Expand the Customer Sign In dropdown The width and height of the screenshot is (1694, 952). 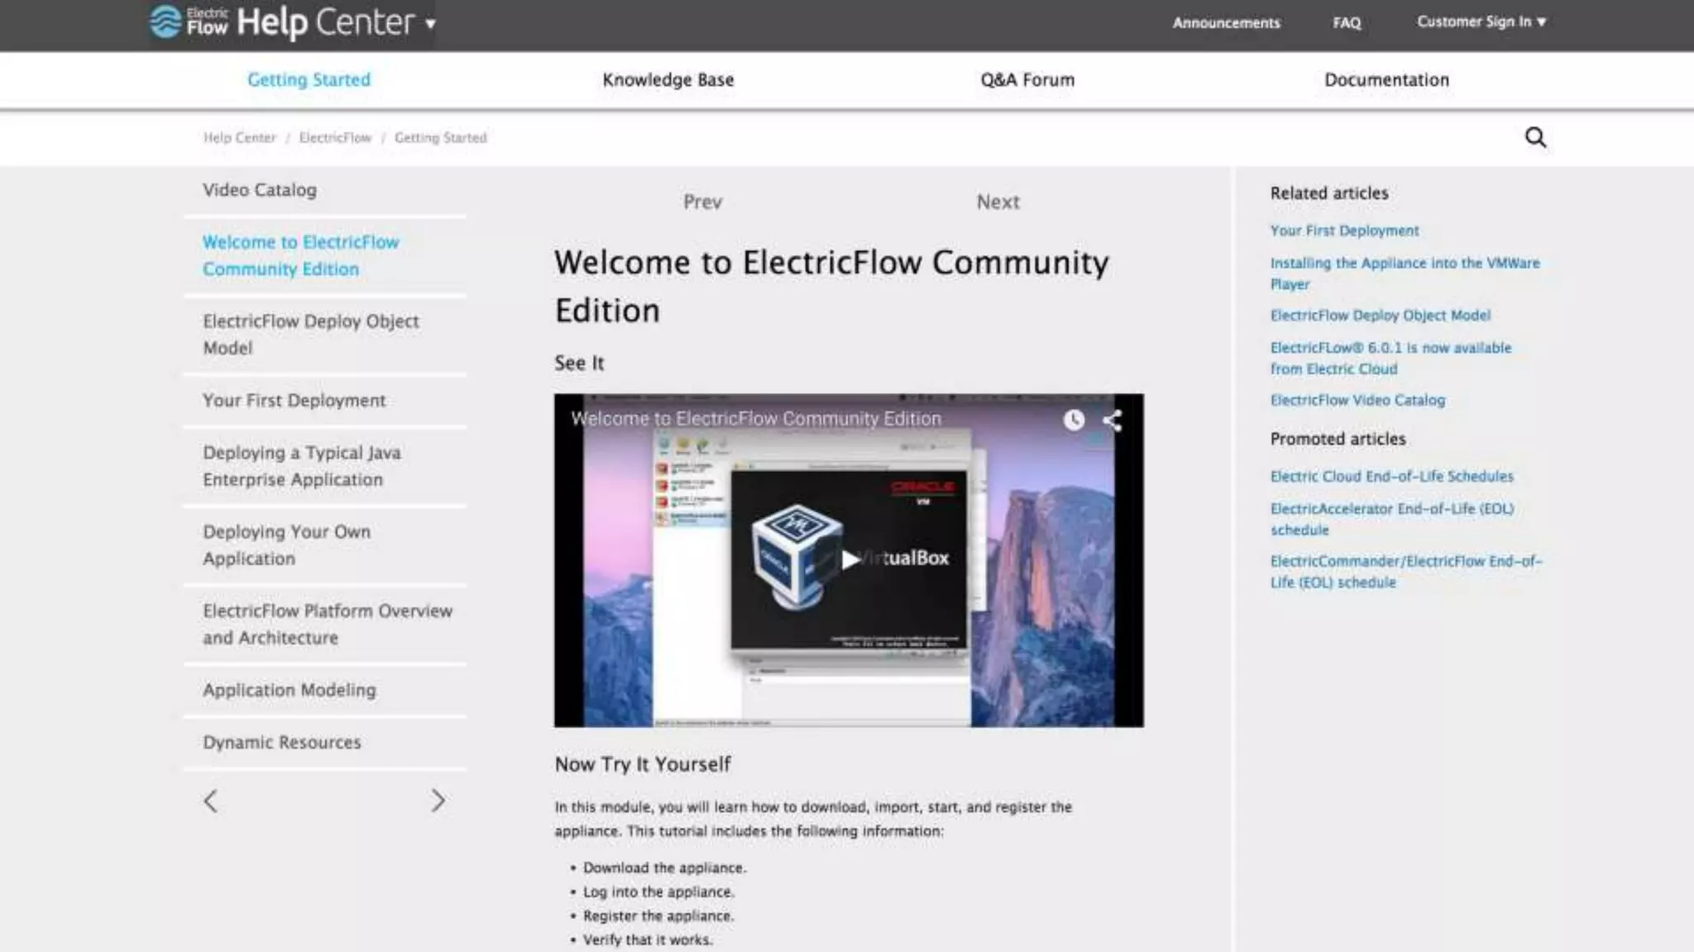click(x=1481, y=22)
